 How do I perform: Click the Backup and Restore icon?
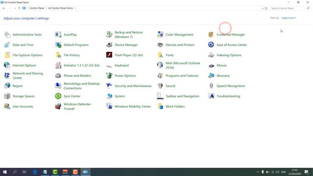pyautogui.click(x=109, y=35)
